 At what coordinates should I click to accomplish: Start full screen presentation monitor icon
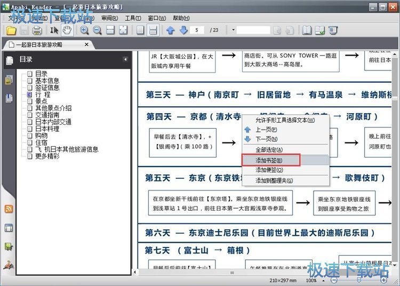pos(333,30)
